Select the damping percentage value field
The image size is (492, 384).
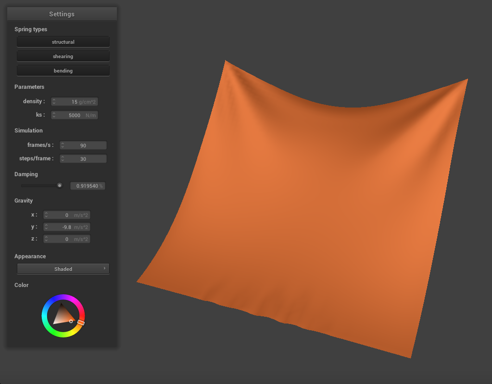click(x=87, y=186)
